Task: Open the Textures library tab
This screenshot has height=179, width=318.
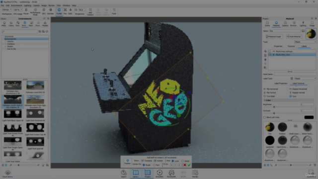Action: pyautogui.click(x=18, y=24)
